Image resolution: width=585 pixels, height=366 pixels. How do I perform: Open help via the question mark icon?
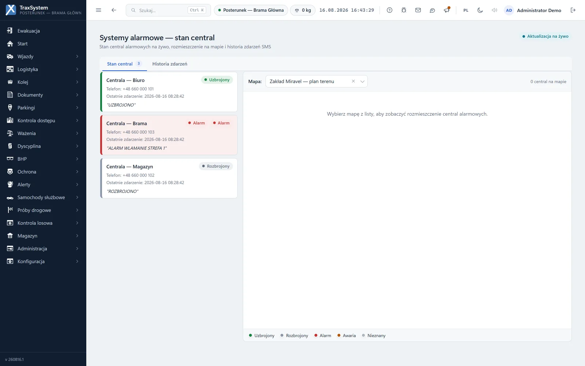click(389, 10)
